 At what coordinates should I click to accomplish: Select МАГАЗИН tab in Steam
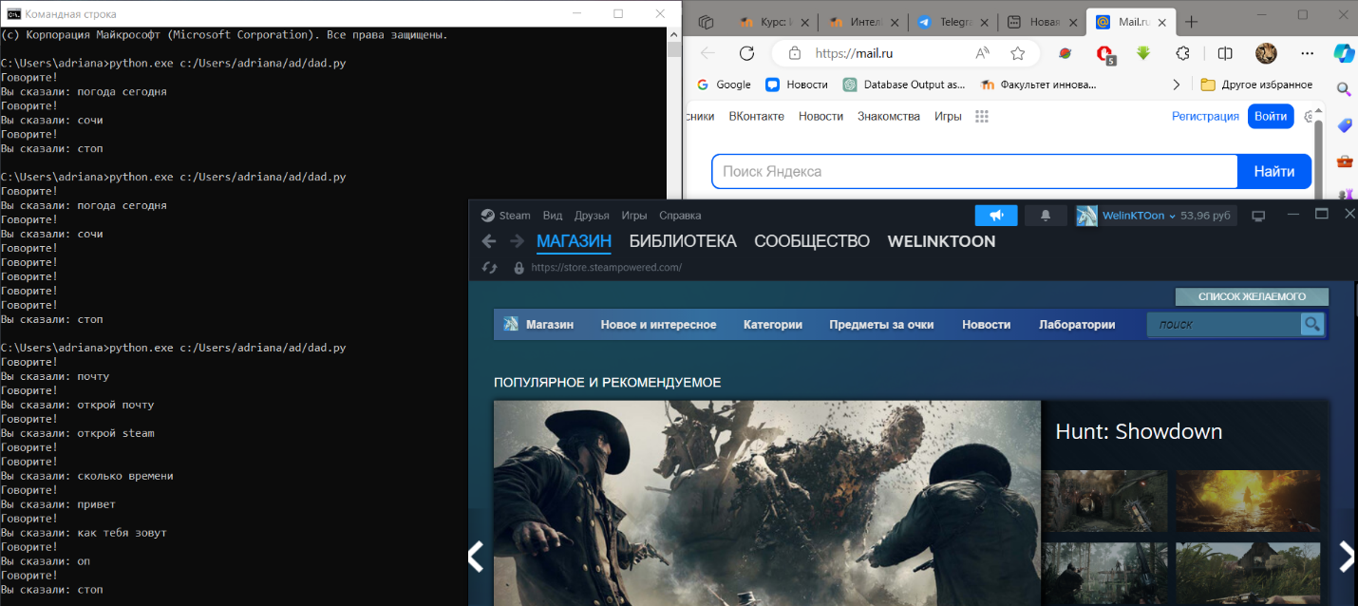point(574,241)
